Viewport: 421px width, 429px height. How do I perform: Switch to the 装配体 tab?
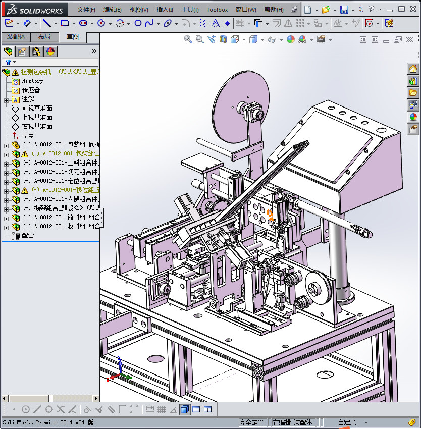(16, 37)
